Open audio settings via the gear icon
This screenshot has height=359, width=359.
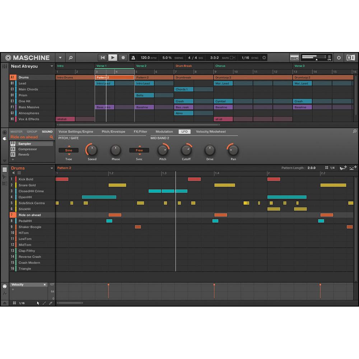[264, 57]
